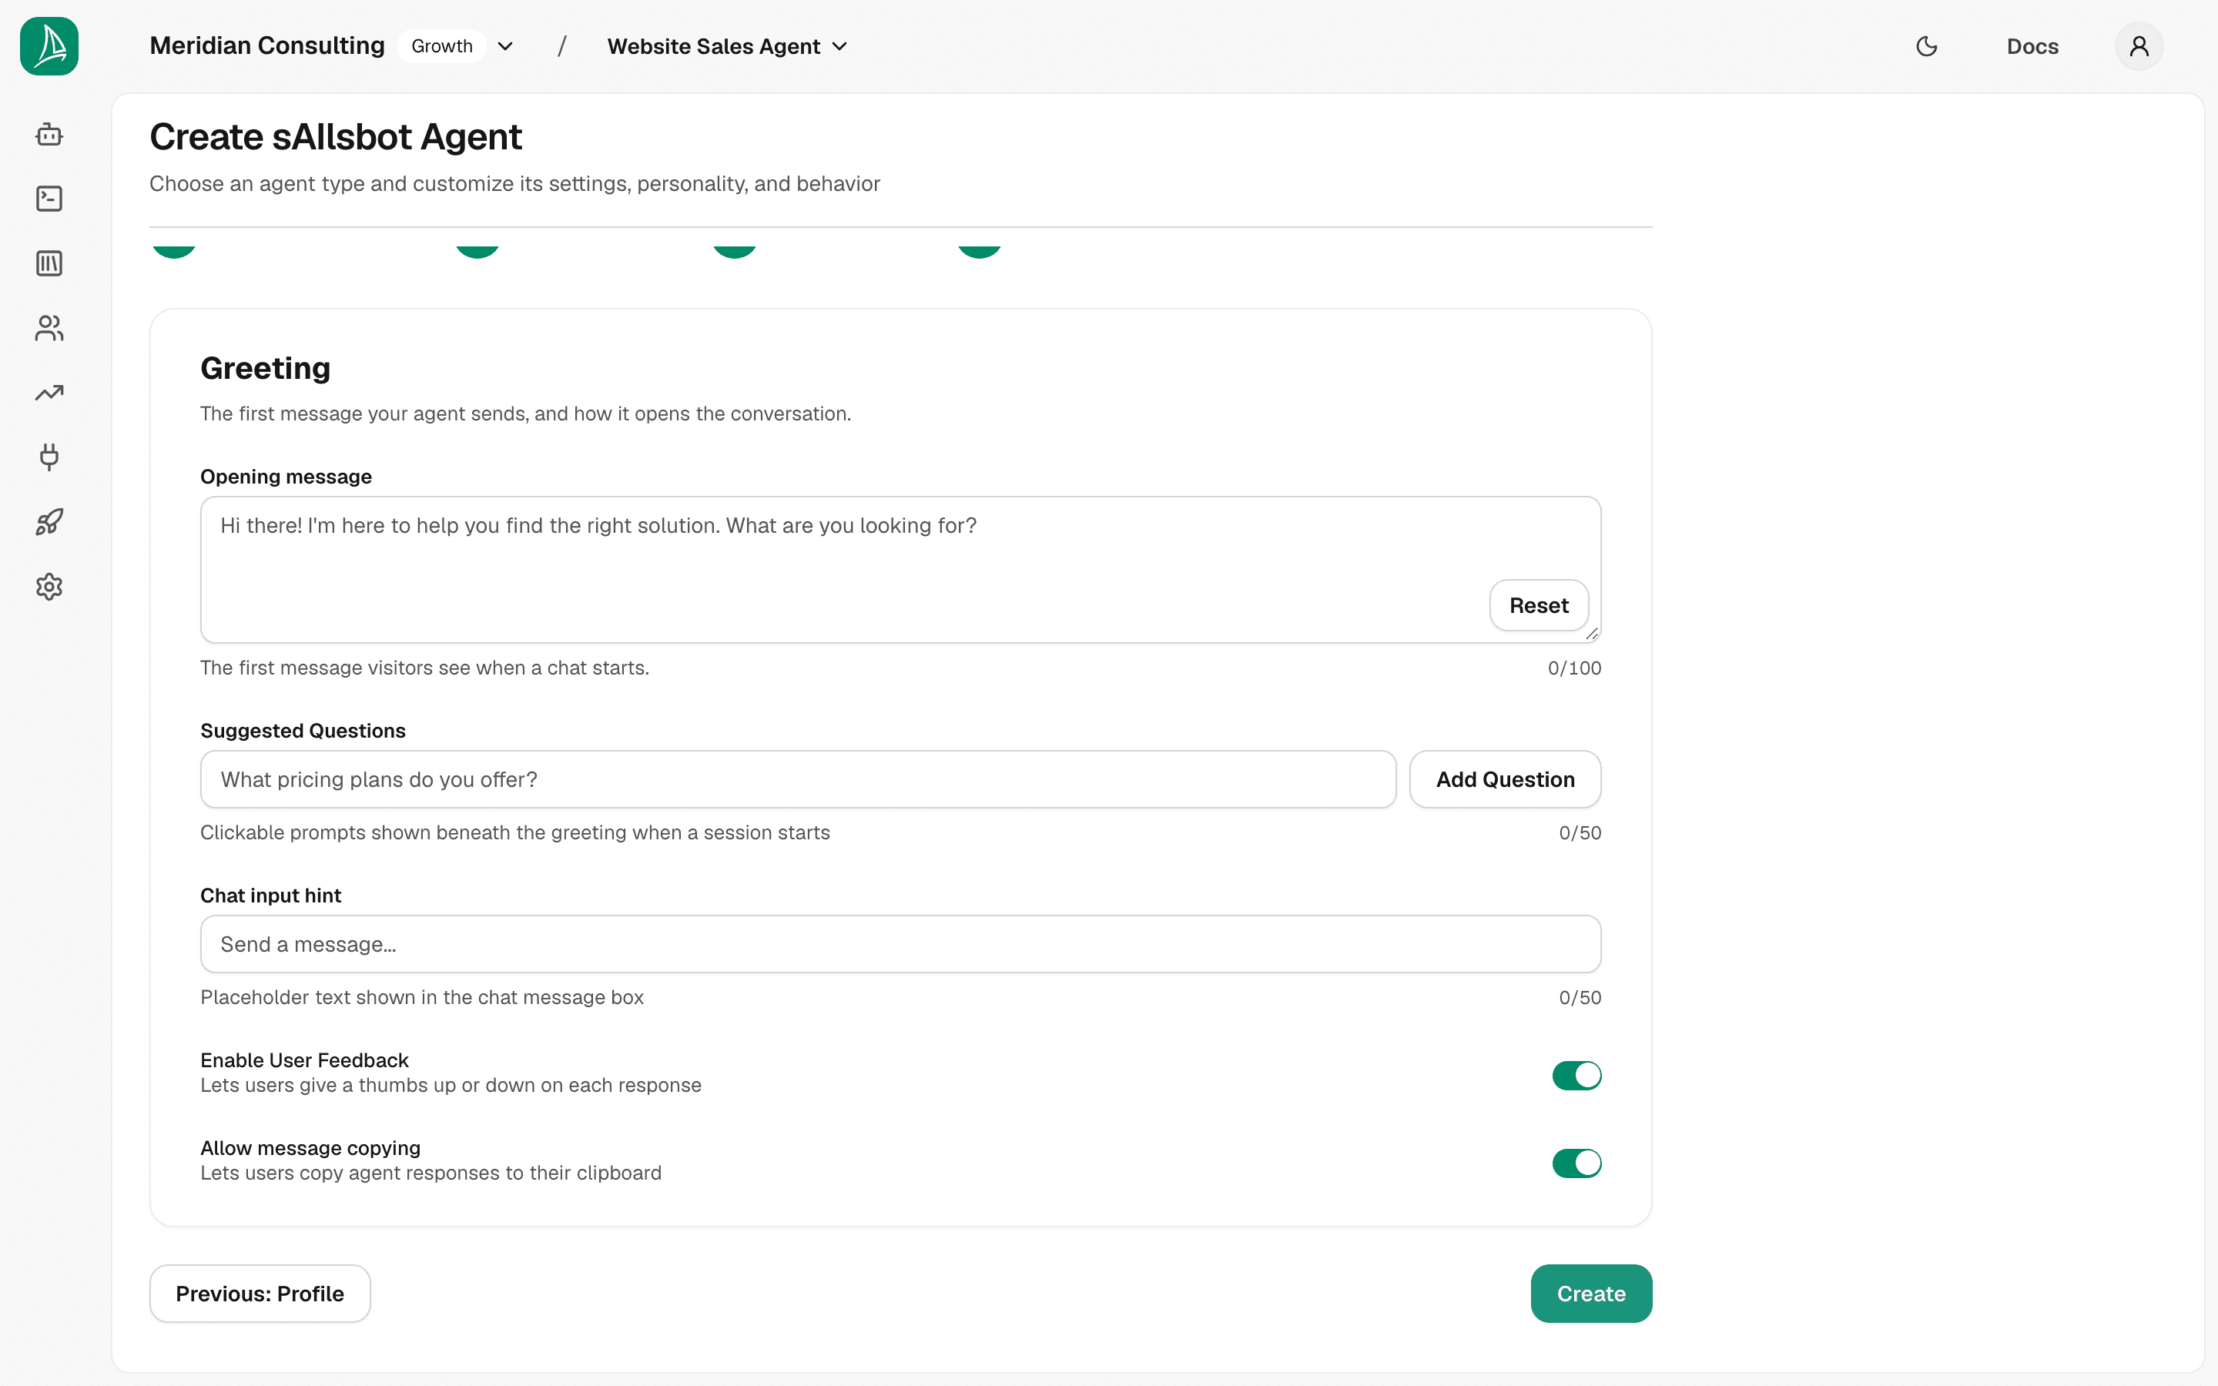
Task: Open the plug integrations sidebar icon
Action: [x=49, y=457]
